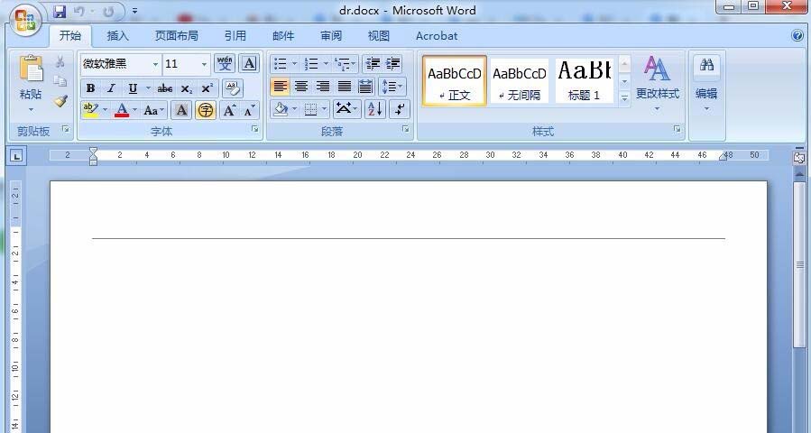Image resolution: width=811 pixels, height=433 pixels.
Task: Apply red font color
Action: pyautogui.click(x=122, y=110)
